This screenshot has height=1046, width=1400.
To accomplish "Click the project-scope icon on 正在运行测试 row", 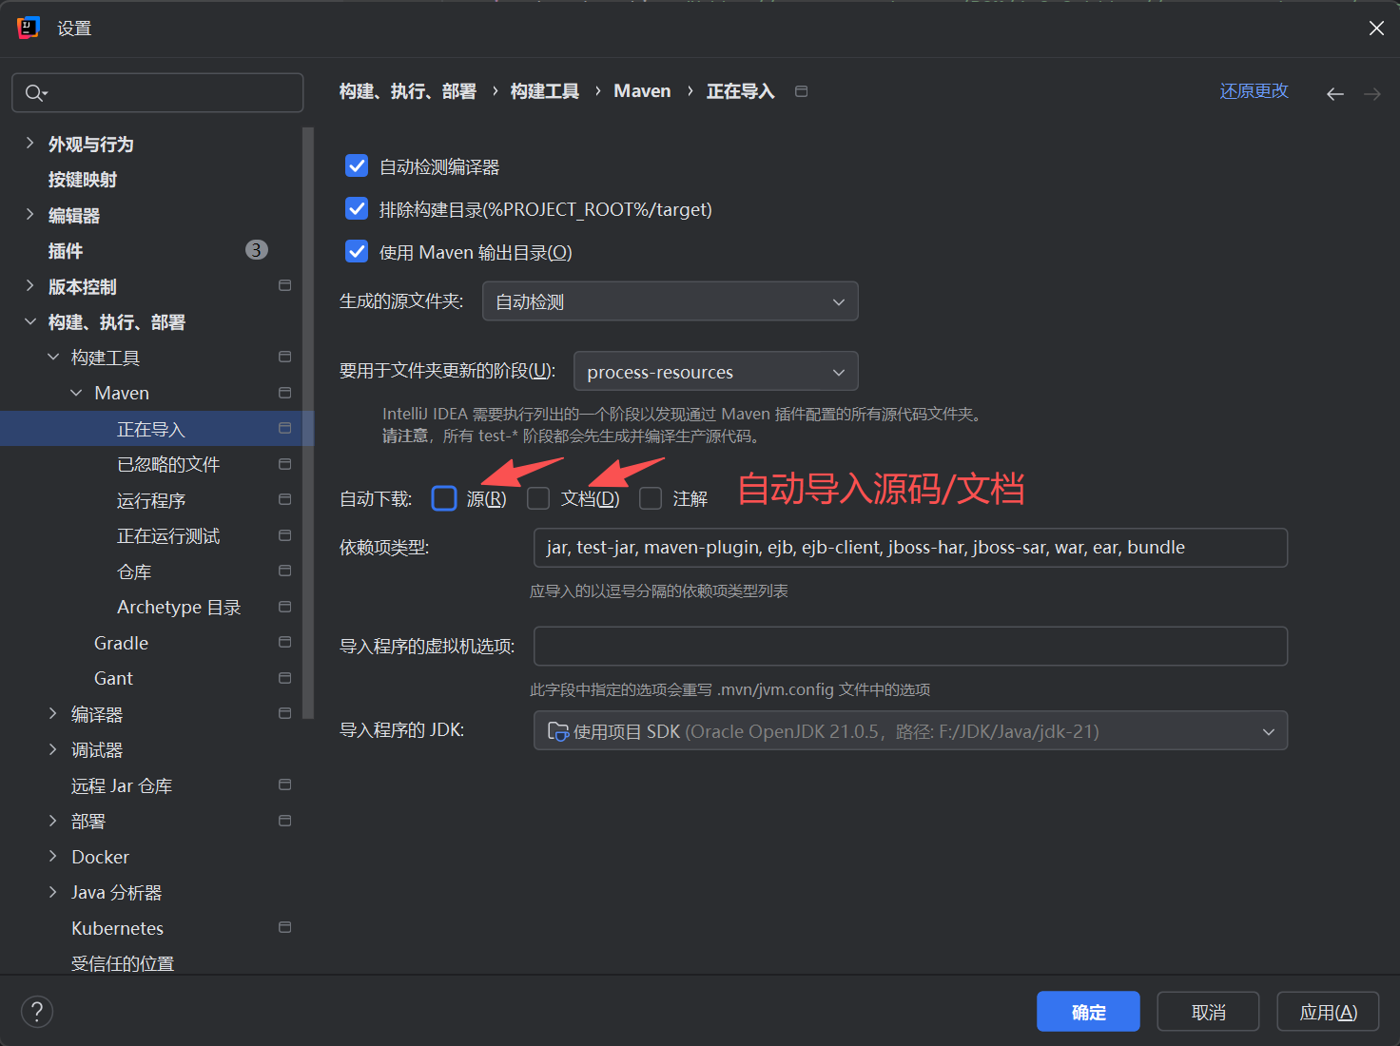I will click(x=284, y=535).
